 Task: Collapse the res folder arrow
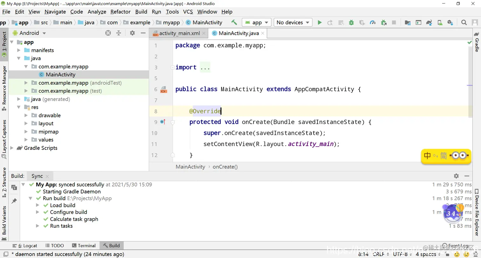[19, 107]
